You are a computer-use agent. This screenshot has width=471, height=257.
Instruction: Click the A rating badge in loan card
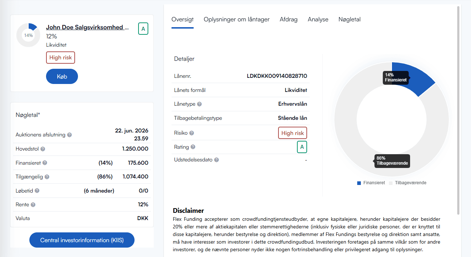point(143,29)
